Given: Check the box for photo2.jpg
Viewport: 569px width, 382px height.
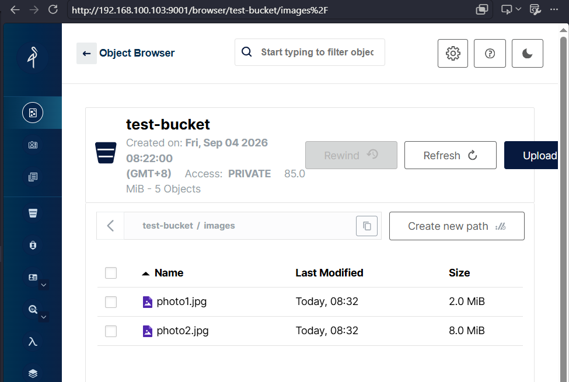Looking at the screenshot, I should 111,331.
